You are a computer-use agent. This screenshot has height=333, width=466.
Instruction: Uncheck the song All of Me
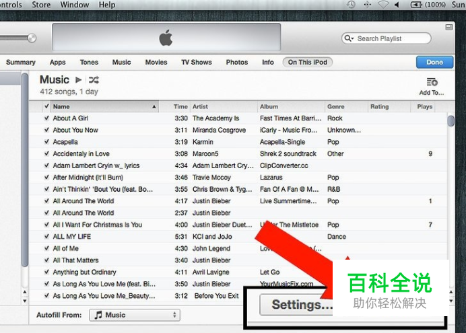[x=46, y=248]
